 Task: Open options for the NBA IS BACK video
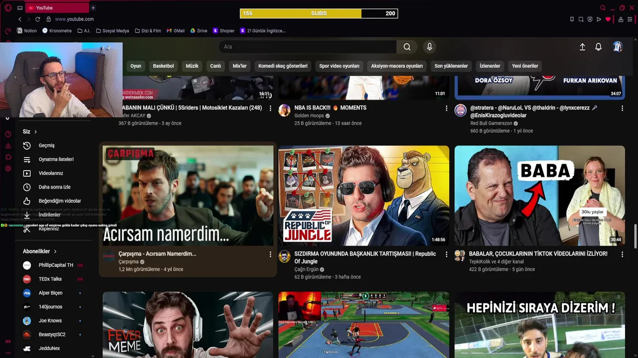446,108
